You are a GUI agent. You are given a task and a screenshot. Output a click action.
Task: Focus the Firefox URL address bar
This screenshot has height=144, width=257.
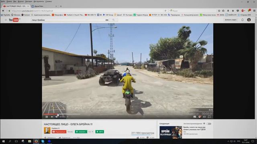coord(87,11)
